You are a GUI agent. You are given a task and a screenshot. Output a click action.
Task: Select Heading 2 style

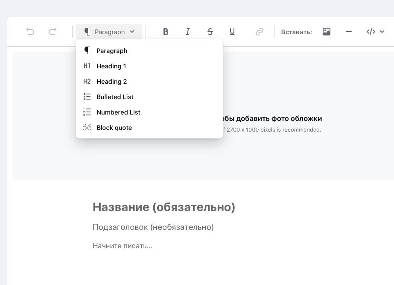click(x=111, y=82)
